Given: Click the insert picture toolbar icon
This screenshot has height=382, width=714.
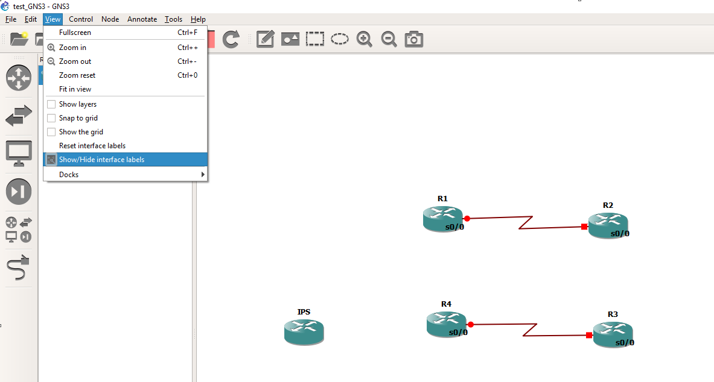Looking at the screenshot, I should tap(290, 40).
